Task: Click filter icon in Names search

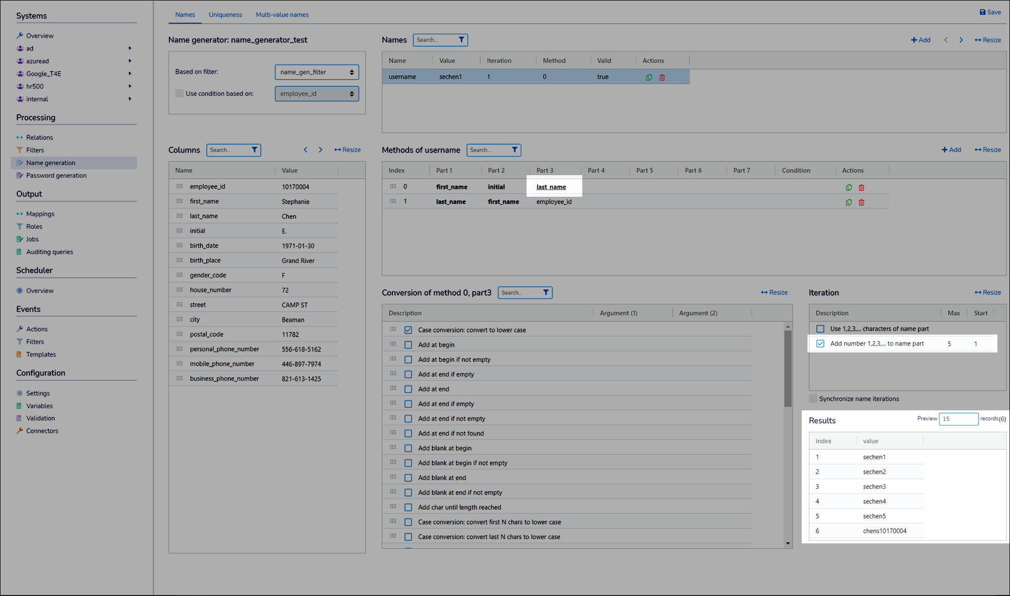Action: pos(461,39)
